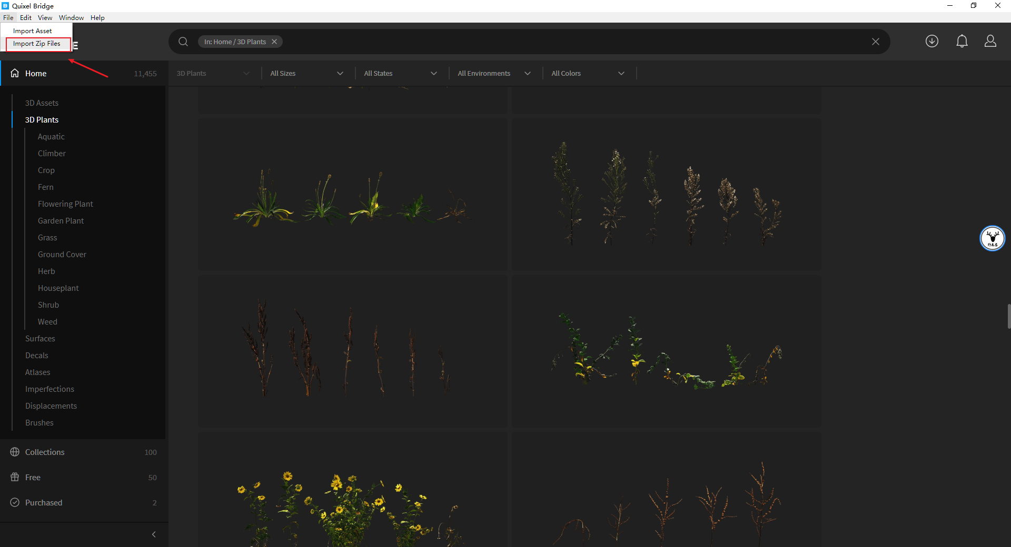Select the Herb subcategory
This screenshot has width=1011, height=547.
pos(46,271)
